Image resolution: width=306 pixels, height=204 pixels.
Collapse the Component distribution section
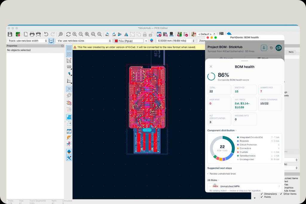[222, 130]
